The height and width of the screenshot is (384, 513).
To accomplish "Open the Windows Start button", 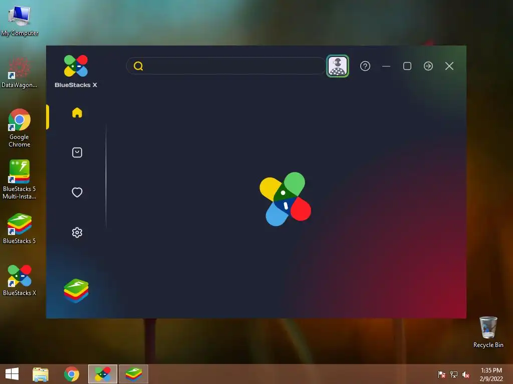I will click(12, 374).
